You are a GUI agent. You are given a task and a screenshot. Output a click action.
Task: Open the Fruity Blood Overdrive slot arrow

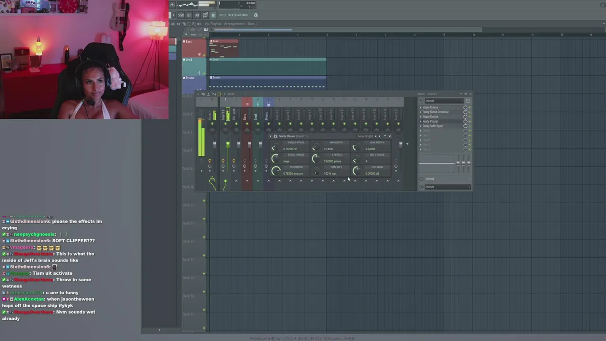(x=420, y=112)
